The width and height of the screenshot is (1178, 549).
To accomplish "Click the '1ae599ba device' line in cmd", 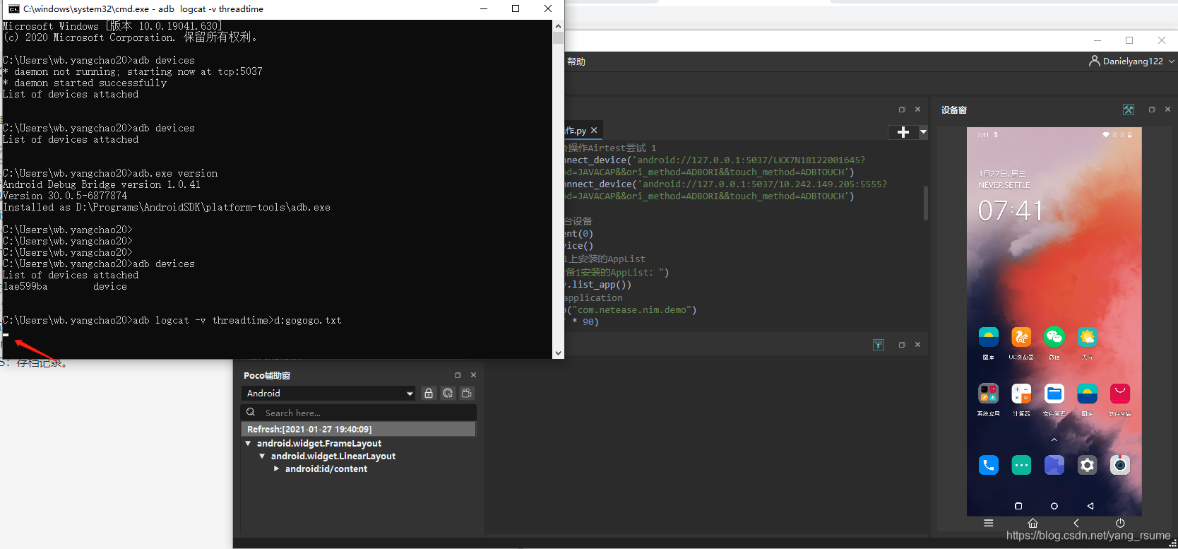I will pos(65,287).
